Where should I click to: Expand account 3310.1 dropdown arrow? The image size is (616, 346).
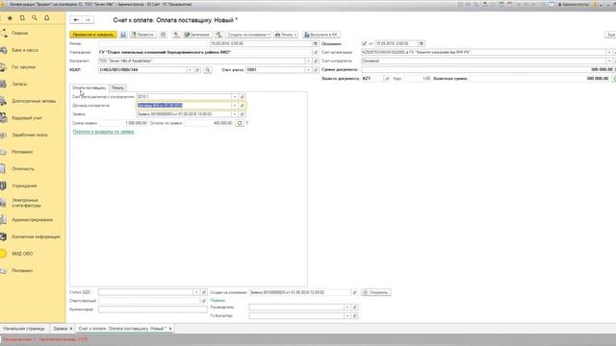(235, 96)
